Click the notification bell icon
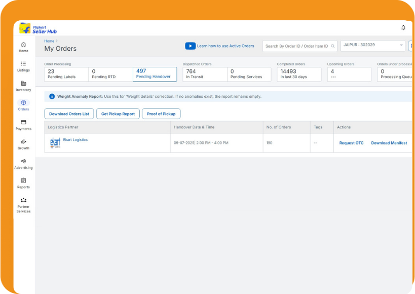Image resolution: width=415 pixels, height=294 pixels. coord(403,27)
